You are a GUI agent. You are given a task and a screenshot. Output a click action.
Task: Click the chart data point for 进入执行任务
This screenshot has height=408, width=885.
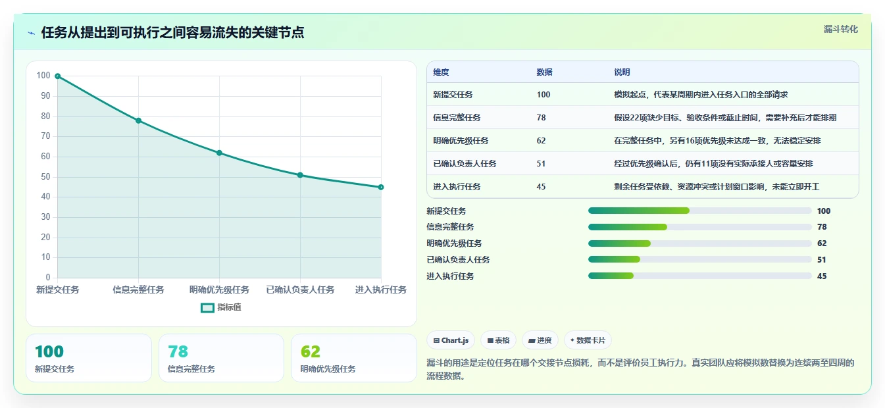[381, 187]
